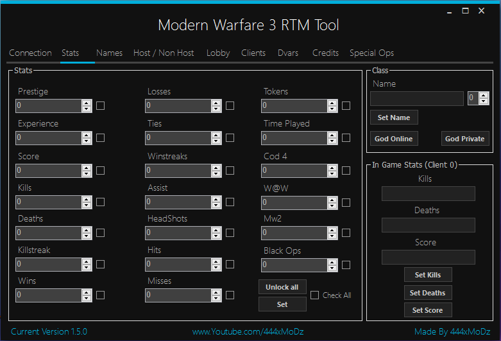The width and height of the screenshot is (501, 341).
Task: Enable the Tokens checkbox
Action: (346, 105)
